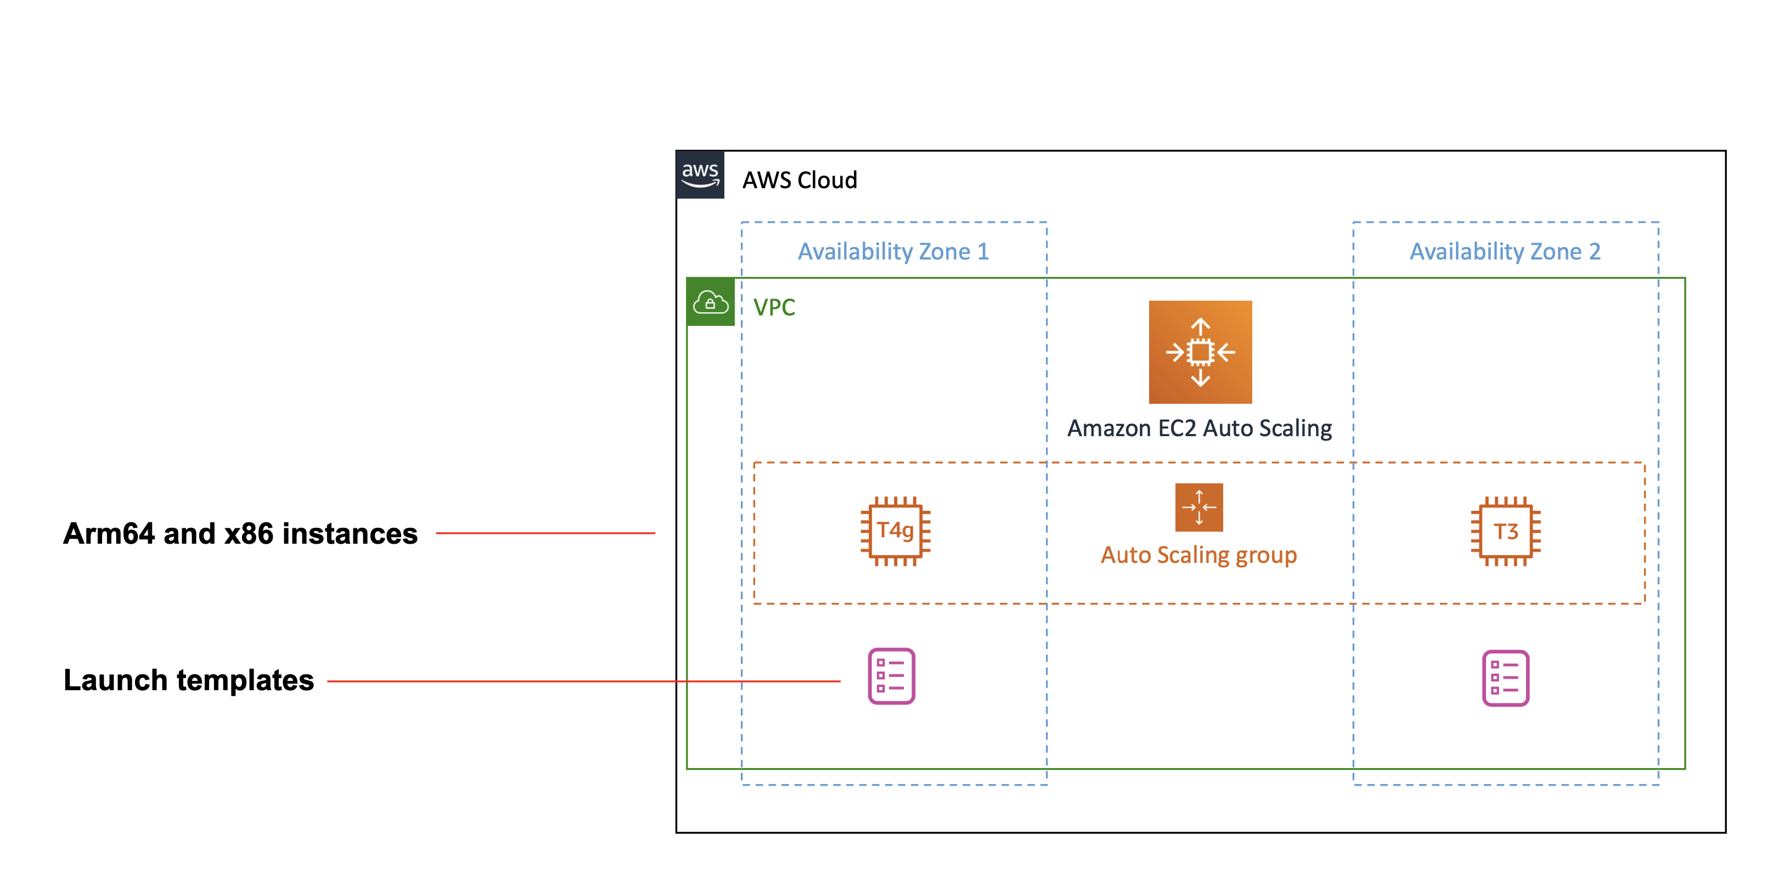Click the VPC cloud lock icon
Viewport: 1767px width, 891px height.
[711, 302]
